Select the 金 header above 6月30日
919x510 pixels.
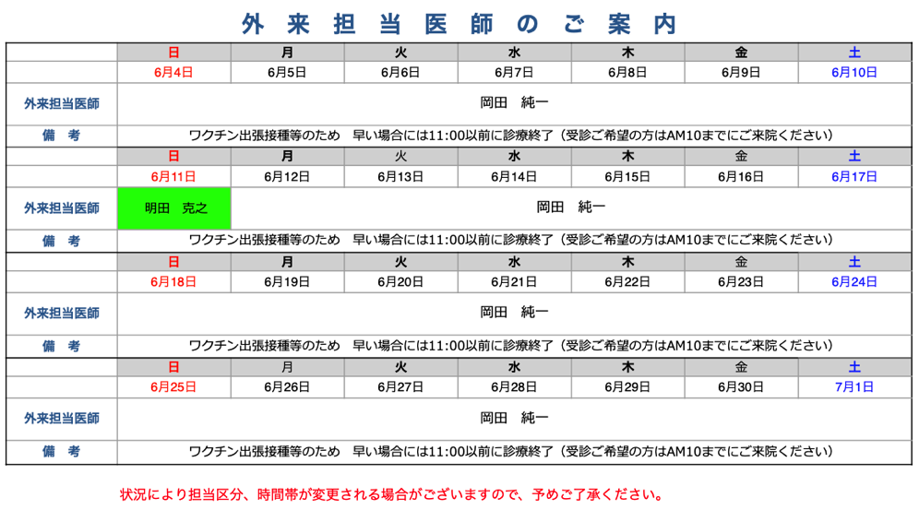[x=741, y=367]
